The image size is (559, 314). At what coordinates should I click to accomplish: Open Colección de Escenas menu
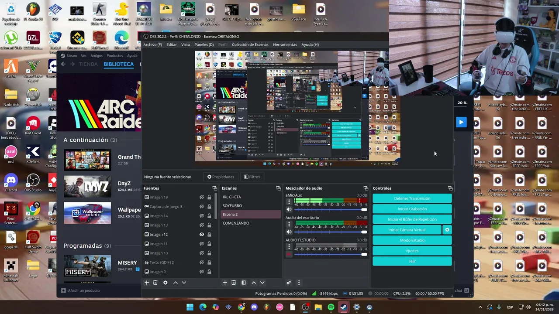pos(250,44)
